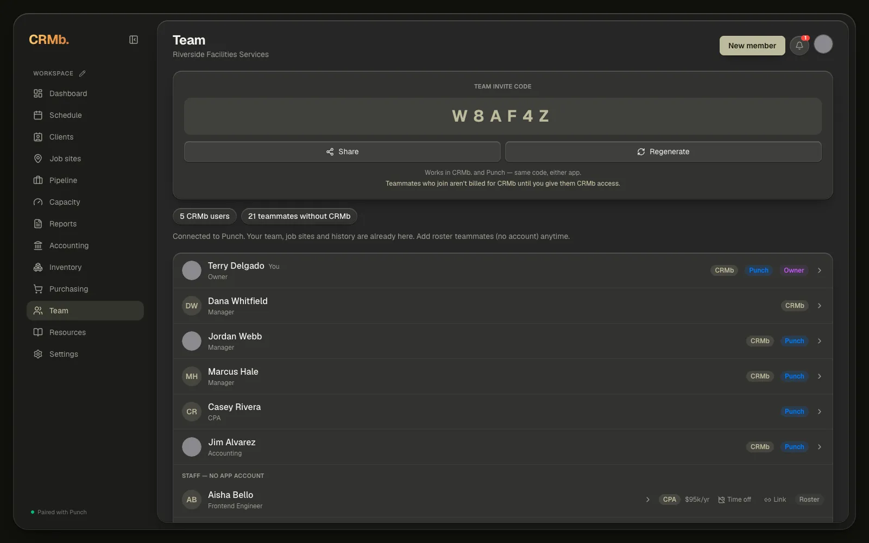Click the Punch badge on Casey Rivera
Image resolution: width=869 pixels, height=543 pixels.
click(x=794, y=412)
